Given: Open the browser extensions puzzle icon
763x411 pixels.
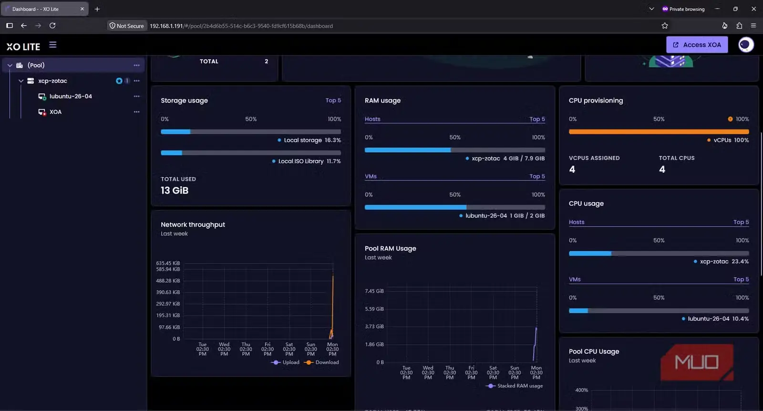Looking at the screenshot, I should [739, 26].
